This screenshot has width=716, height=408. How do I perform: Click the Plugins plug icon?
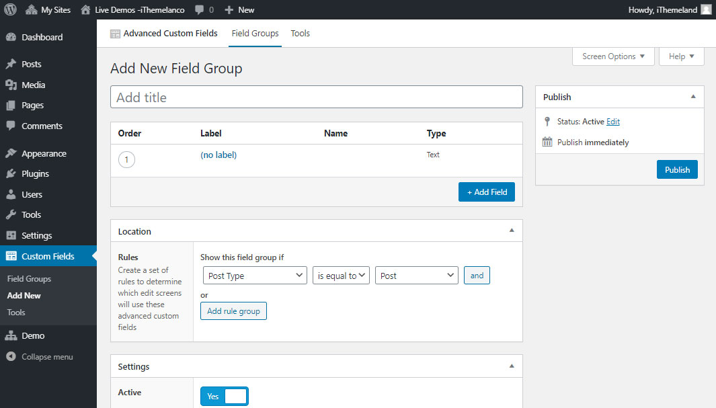pyautogui.click(x=11, y=173)
